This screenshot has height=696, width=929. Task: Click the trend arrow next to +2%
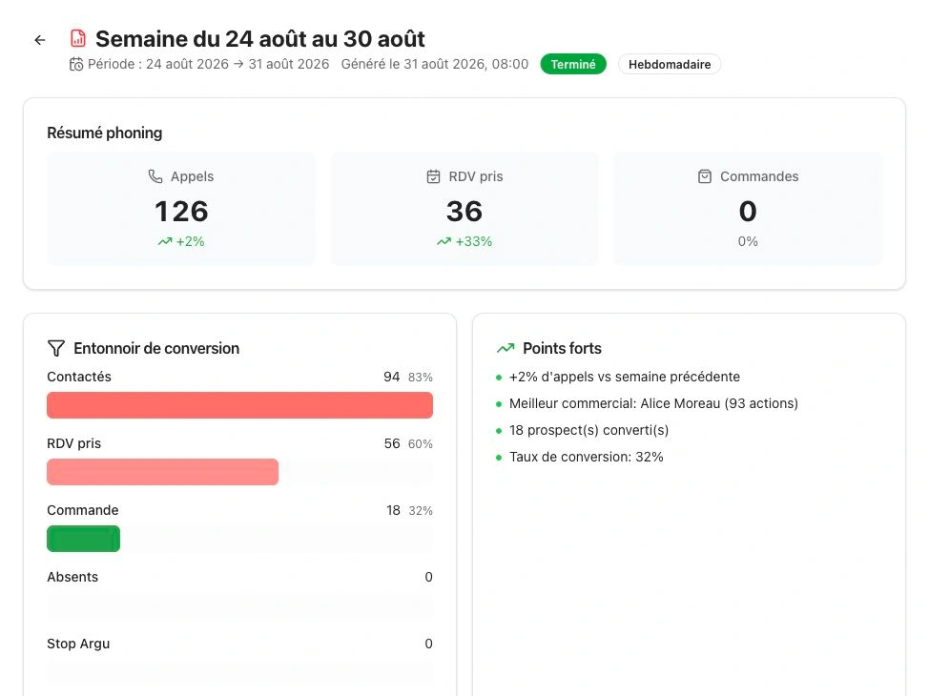(165, 241)
